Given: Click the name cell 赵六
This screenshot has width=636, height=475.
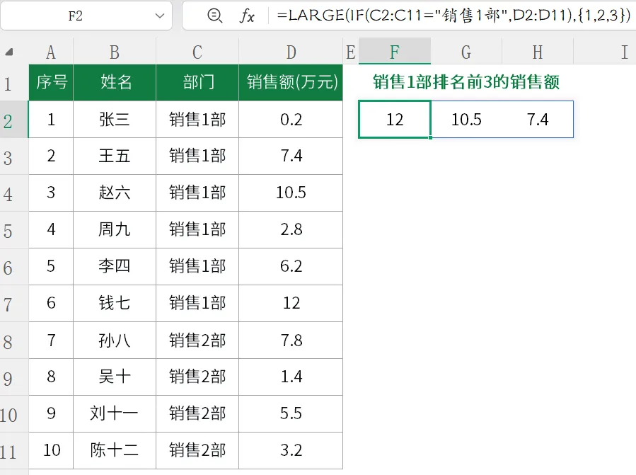Looking at the screenshot, I should (115, 193).
